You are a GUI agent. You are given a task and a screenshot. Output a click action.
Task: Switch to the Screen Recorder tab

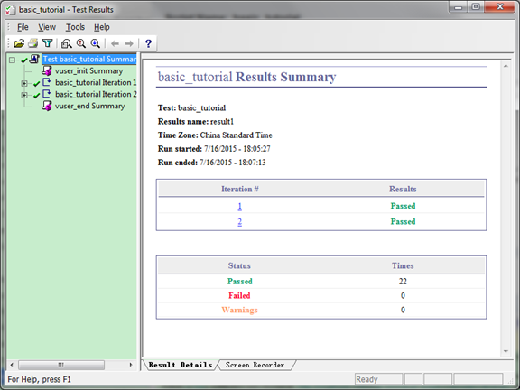click(255, 365)
